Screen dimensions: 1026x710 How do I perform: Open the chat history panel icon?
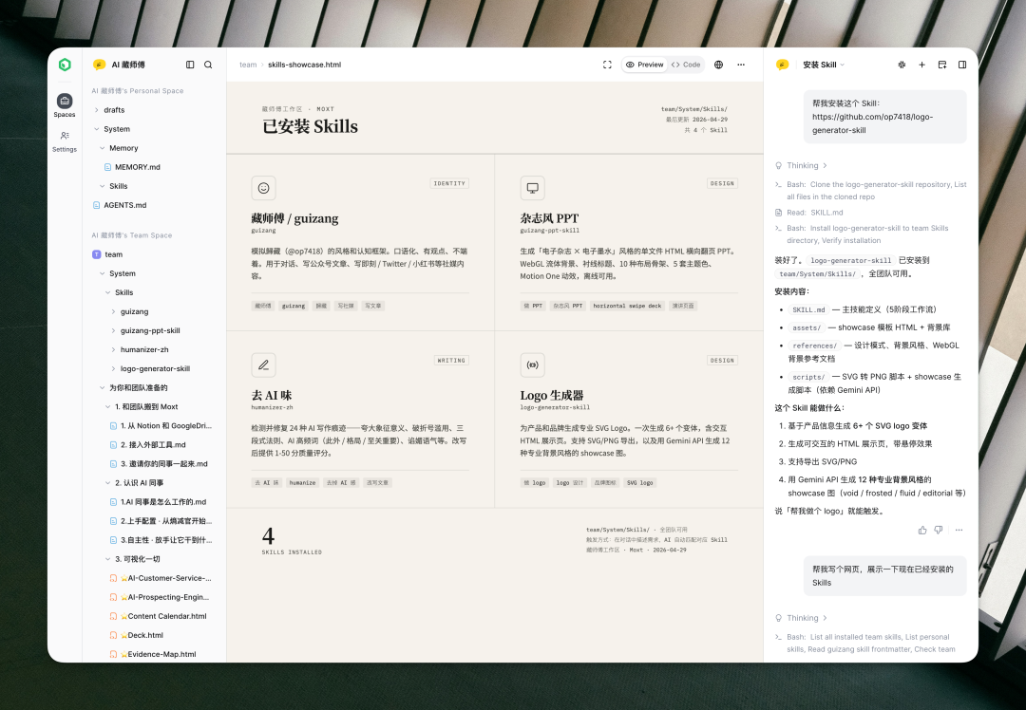click(x=941, y=65)
